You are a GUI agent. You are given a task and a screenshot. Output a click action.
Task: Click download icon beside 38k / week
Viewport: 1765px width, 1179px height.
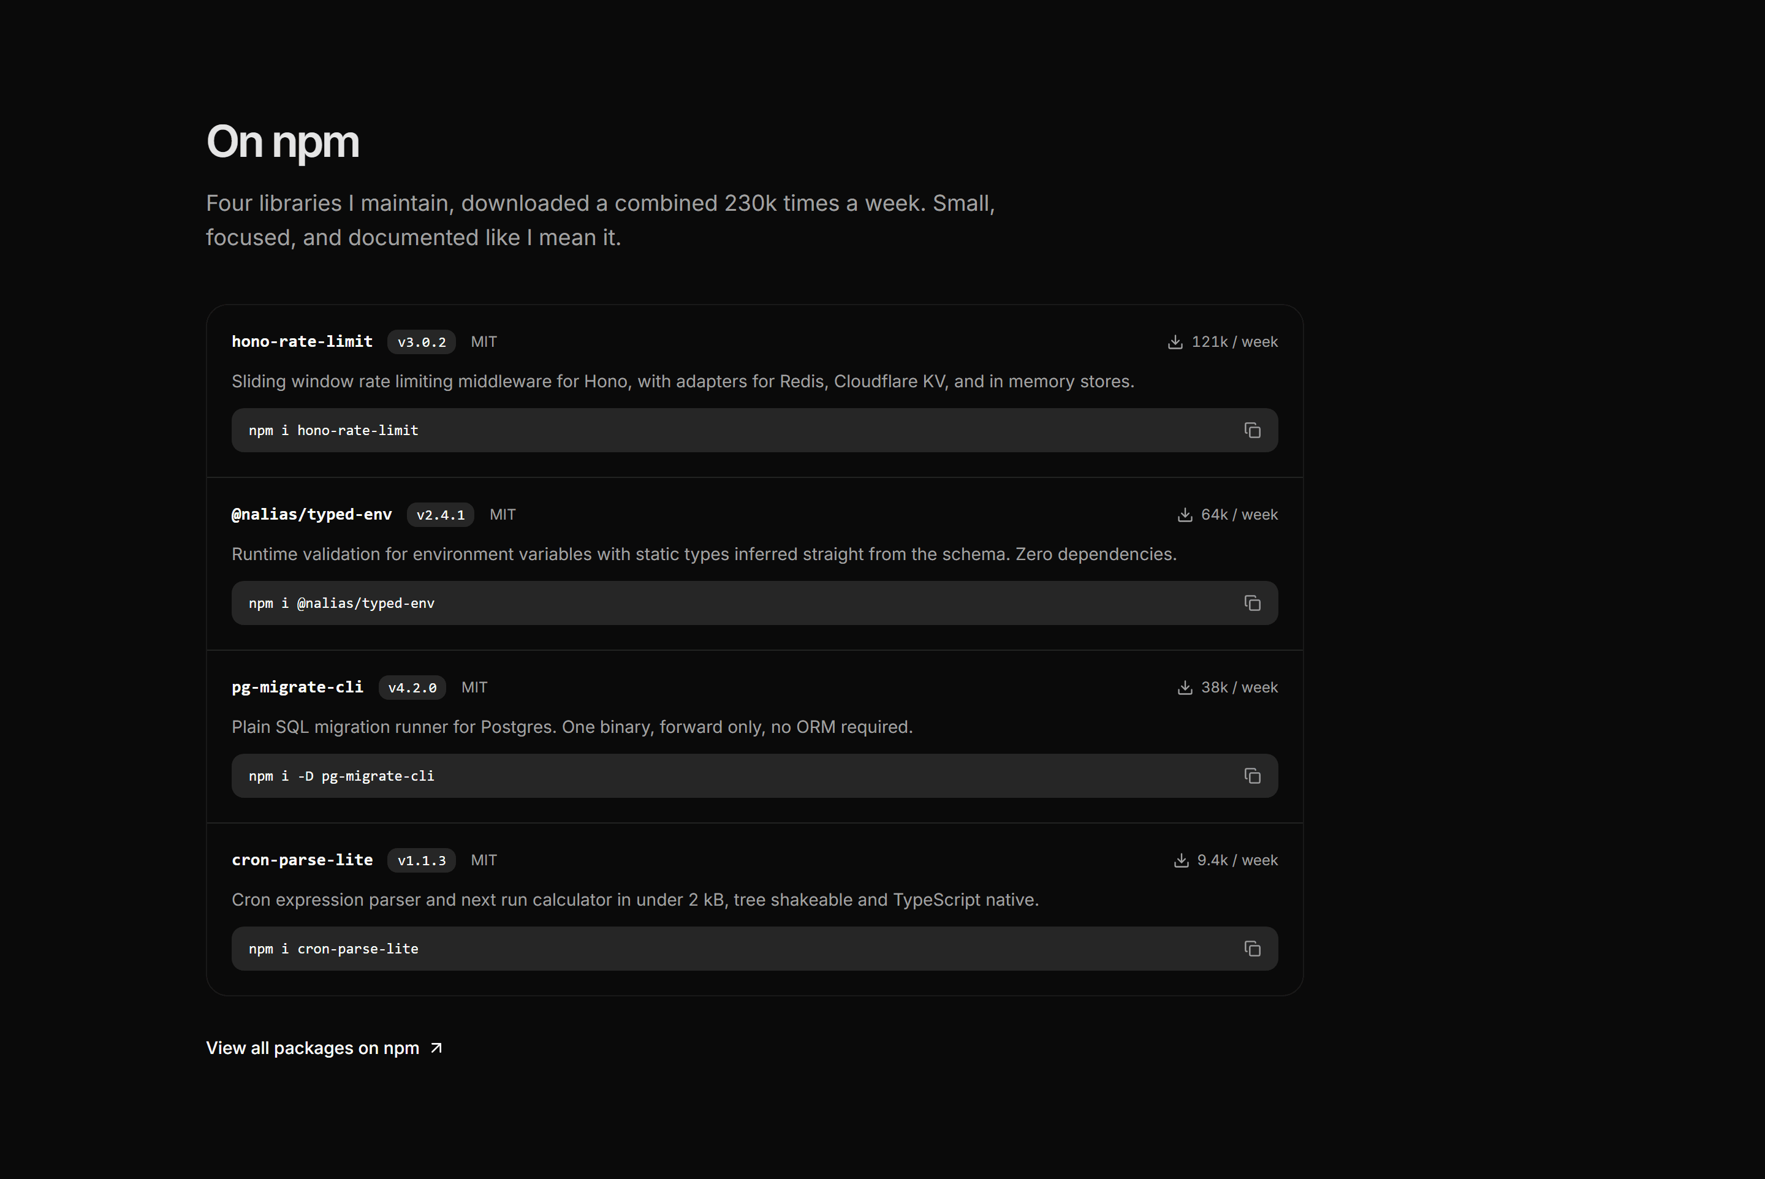tap(1185, 688)
